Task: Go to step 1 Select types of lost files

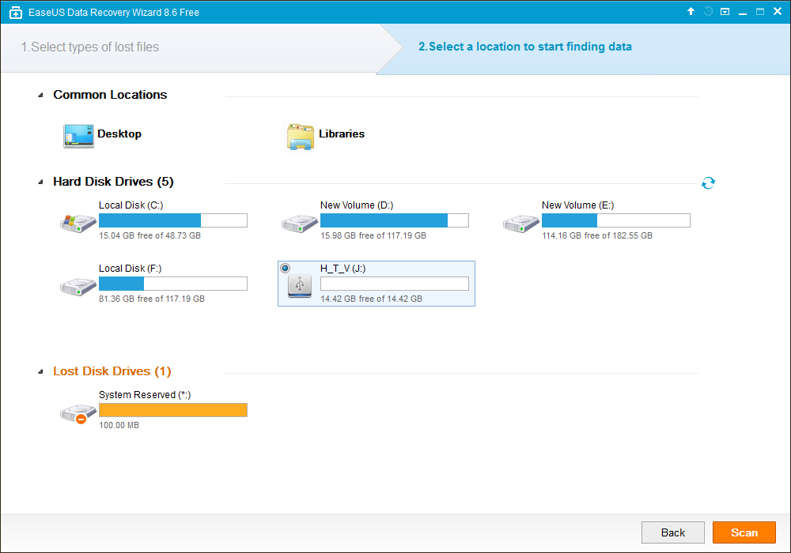Action: pos(90,47)
